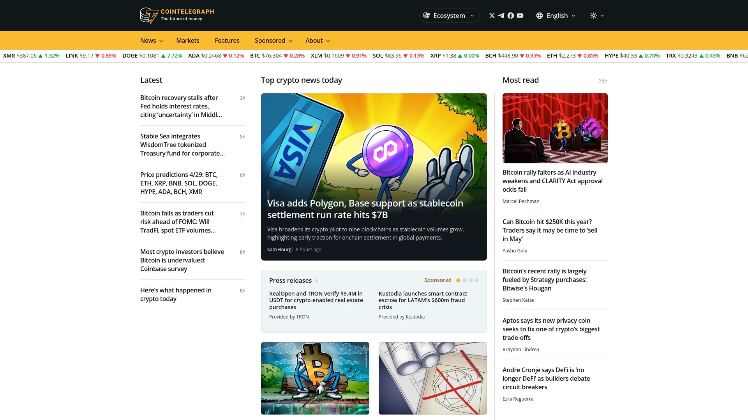
Task: Open Bitcoin rally falters as AI article
Action: pyautogui.click(x=552, y=181)
